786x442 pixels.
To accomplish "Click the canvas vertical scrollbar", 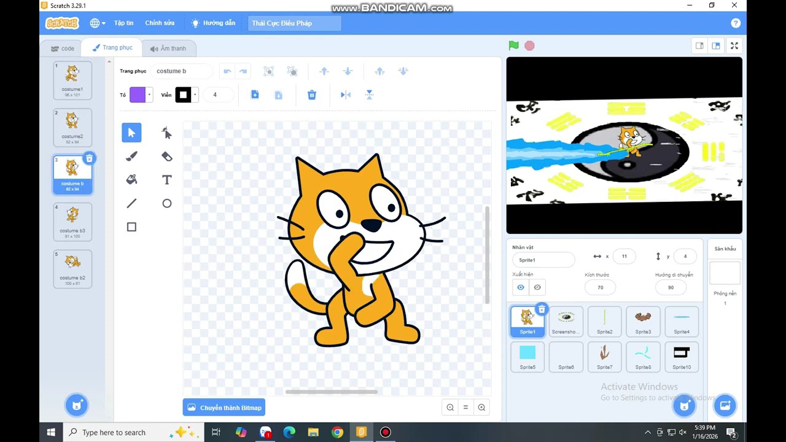I will 488,255.
